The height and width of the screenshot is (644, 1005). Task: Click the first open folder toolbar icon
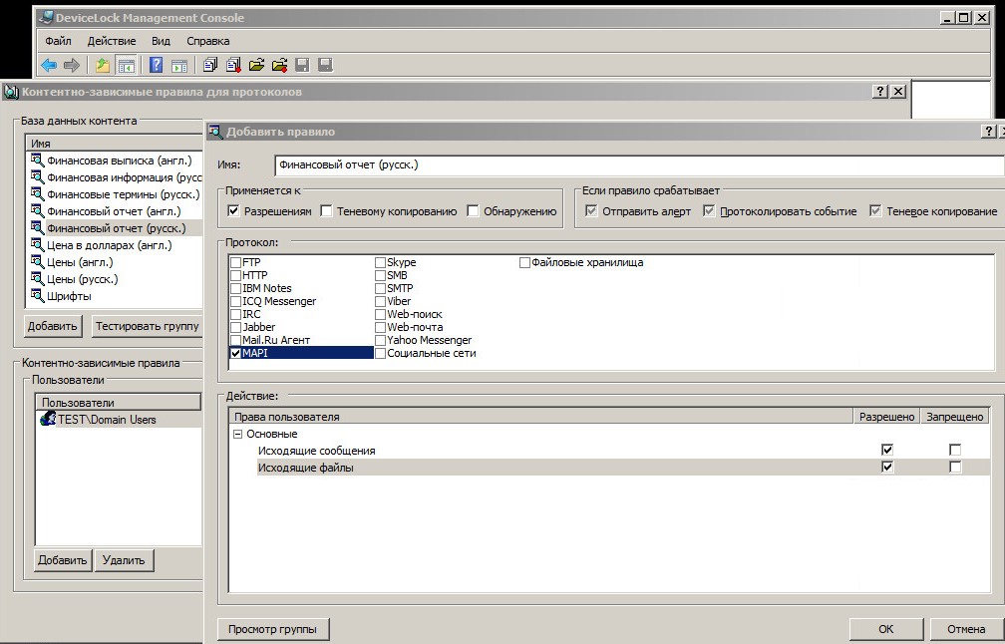pos(256,66)
